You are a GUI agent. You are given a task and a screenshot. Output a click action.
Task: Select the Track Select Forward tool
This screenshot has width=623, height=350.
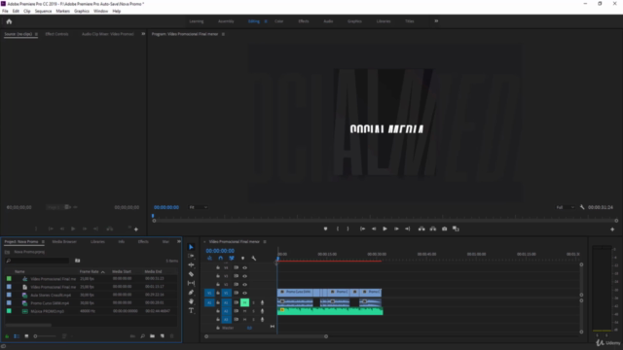(191, 256)
